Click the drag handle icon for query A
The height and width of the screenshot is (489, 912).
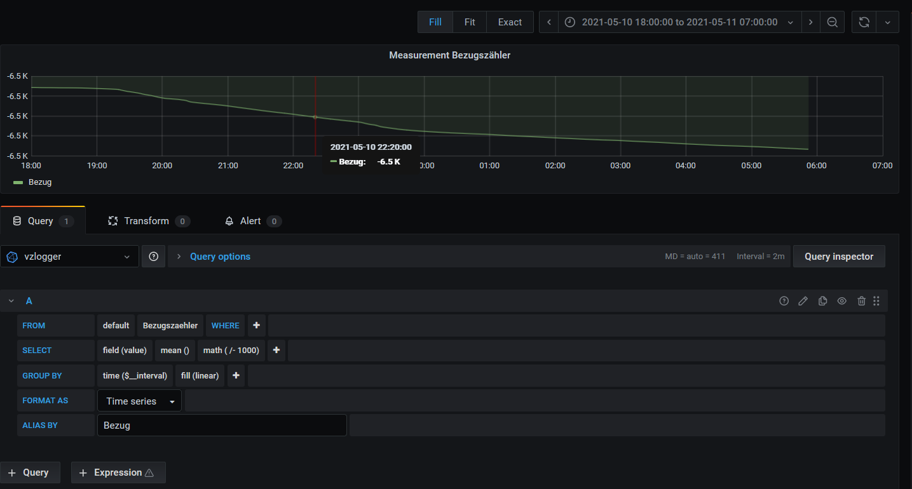876,301
